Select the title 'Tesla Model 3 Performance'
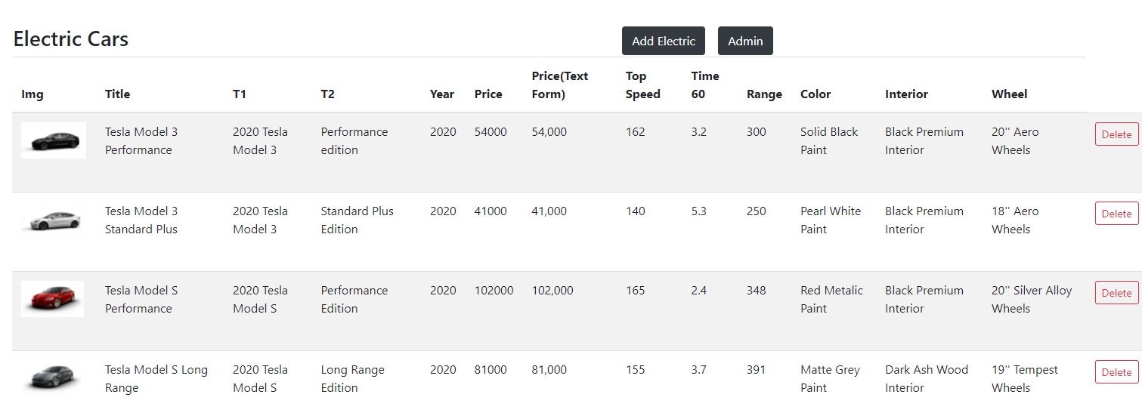This screenshot has width=1142, height=419. tap(141, 140)
